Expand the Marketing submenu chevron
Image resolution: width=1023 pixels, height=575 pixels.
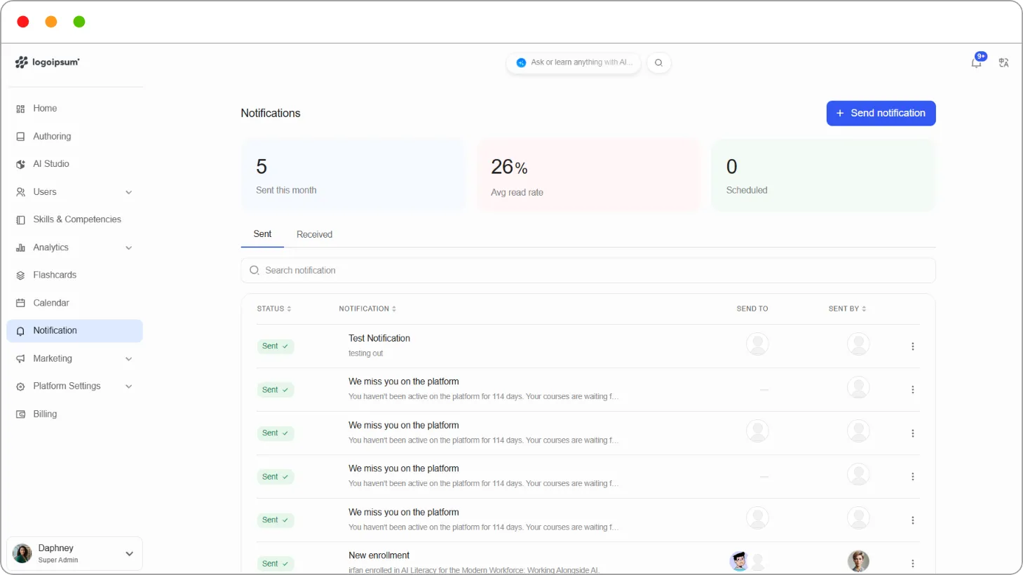click(128, 359)
